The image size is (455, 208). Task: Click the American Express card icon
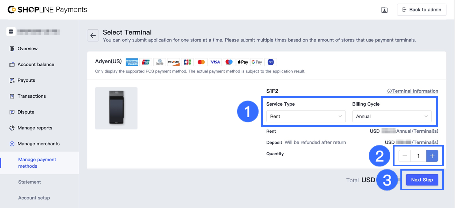(132, 62)
